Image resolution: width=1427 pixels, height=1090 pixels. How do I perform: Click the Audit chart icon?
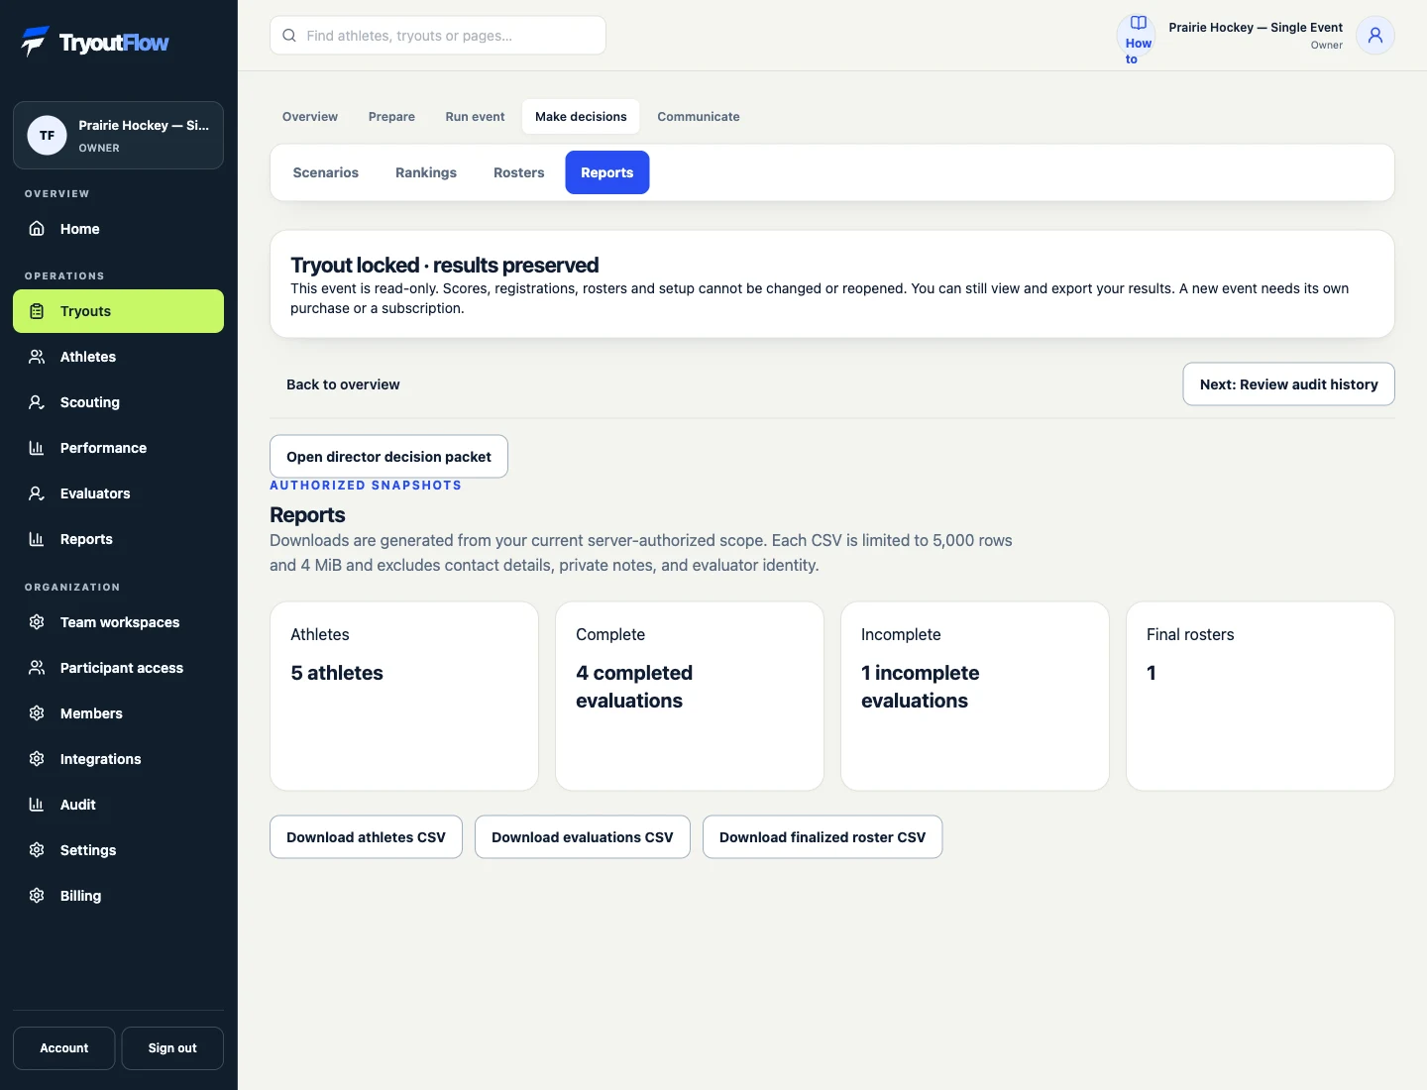[x=37, y=805]
